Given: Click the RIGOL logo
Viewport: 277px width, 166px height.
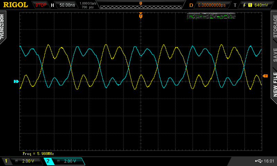Looking at the screenshot, I should tap(16, 5).
